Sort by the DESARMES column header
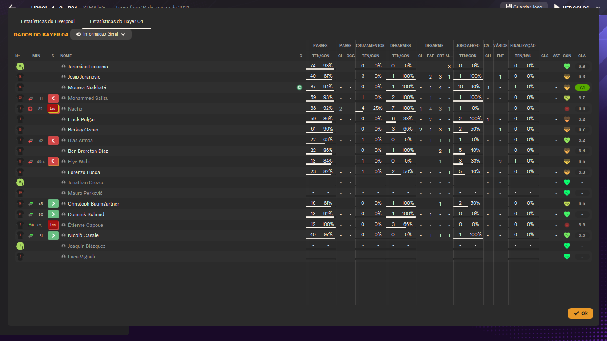This screenshot has height=341, width=607. point(400,46)
